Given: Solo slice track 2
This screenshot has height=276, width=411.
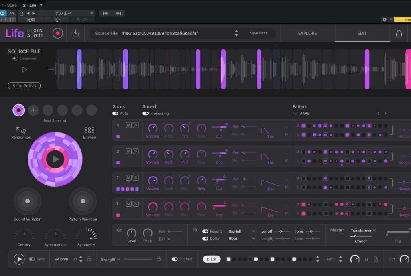Looking at the screenshot, I should pyautogui.click(x=136, y=177).
